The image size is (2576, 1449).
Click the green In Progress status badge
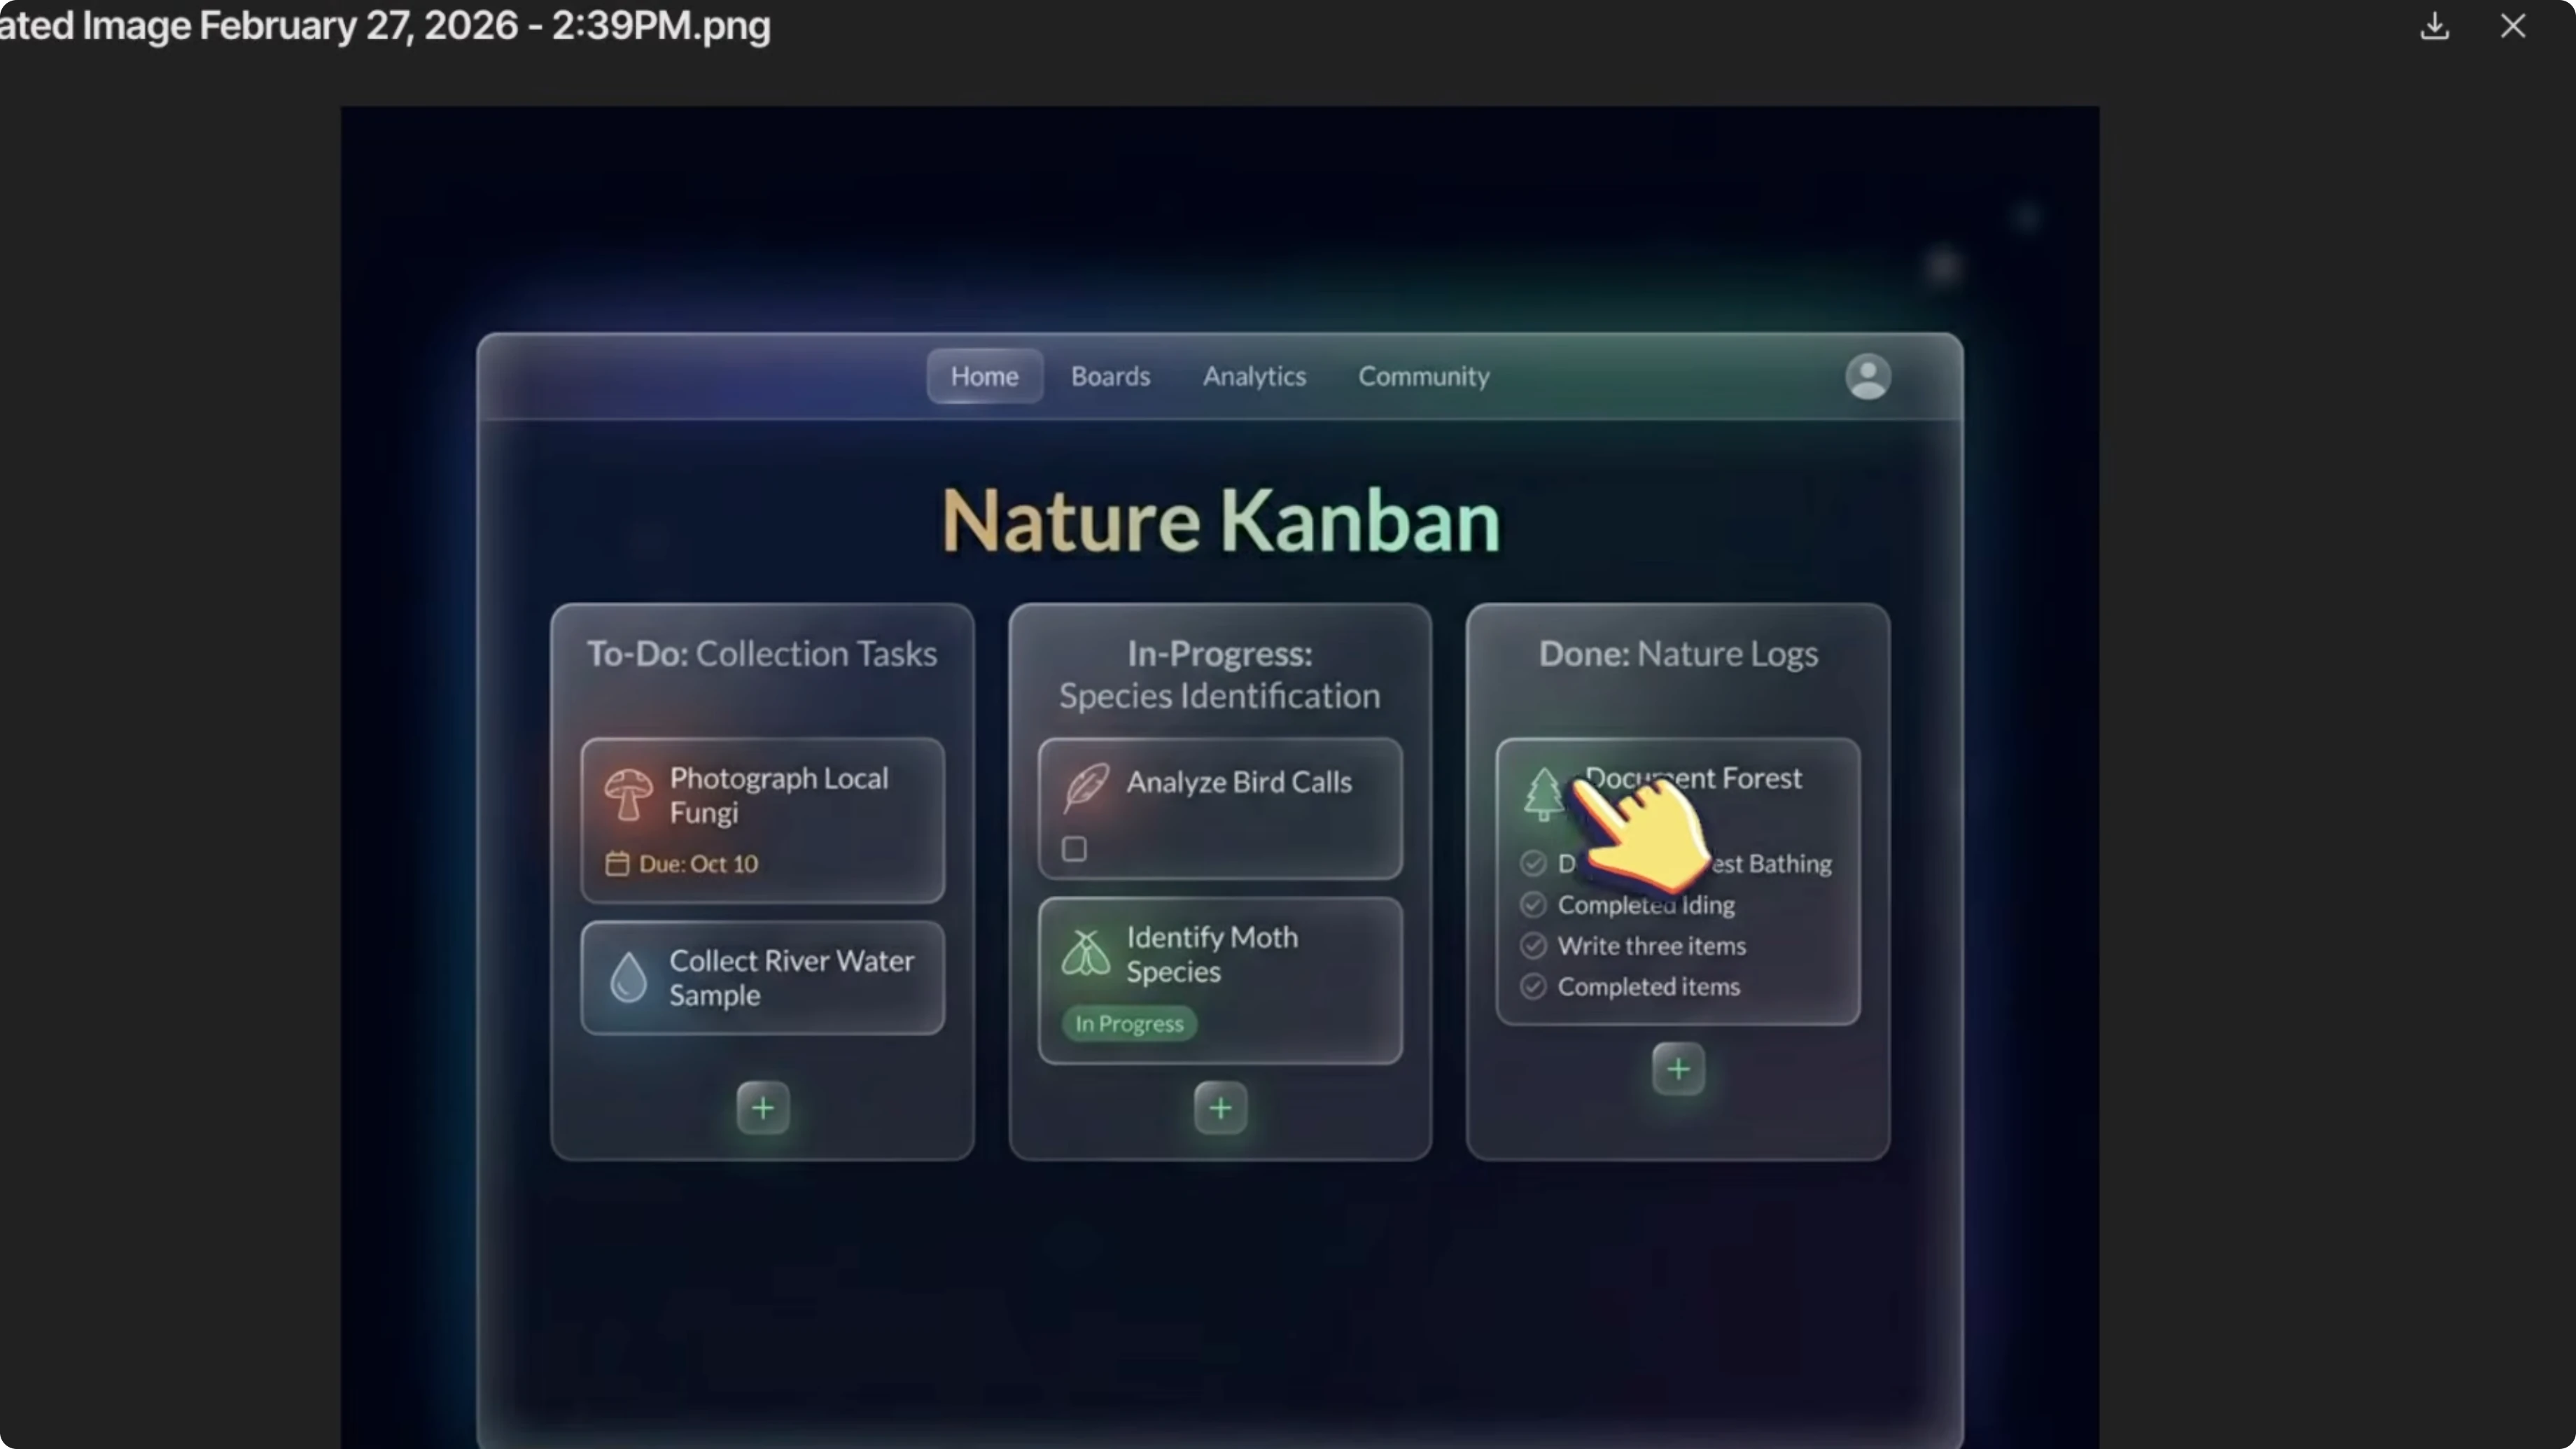click(x=1129, y=1023)
